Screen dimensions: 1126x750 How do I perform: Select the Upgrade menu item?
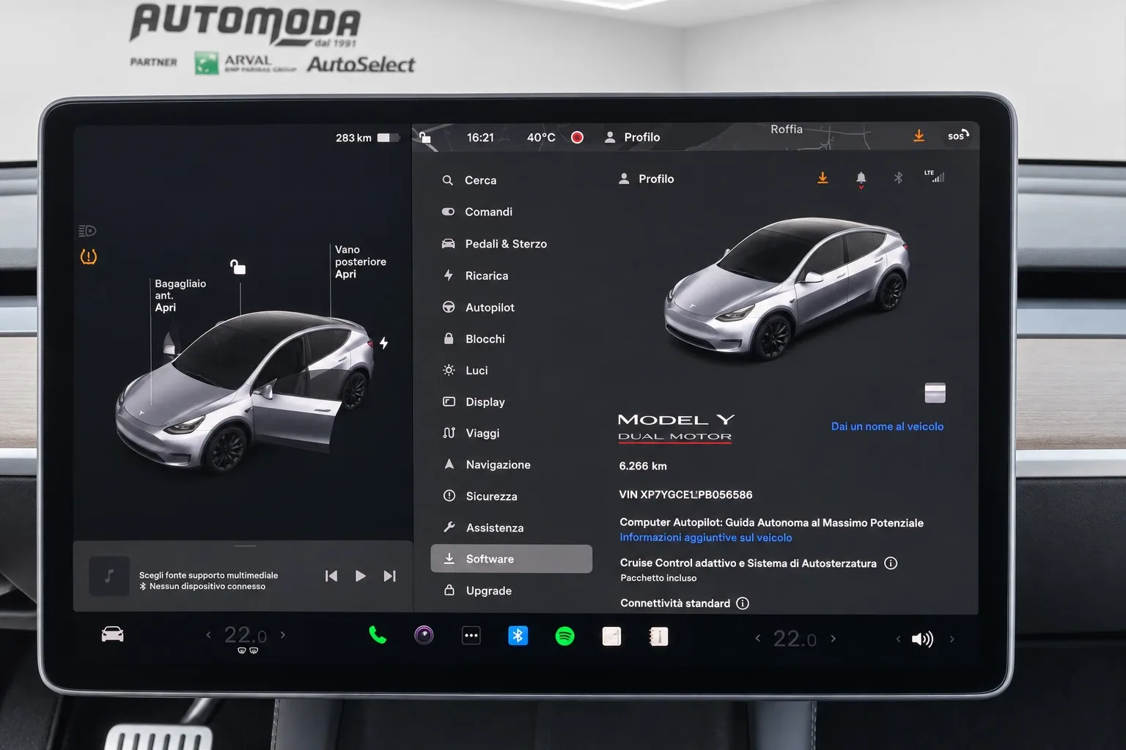pyautogui.click(x=478, y=590)
